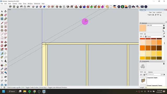This screenshot has width=167, height=94.
Task: Click the 3D Warehouse search button
Action: pyautogui.click(x=162, y=74)
